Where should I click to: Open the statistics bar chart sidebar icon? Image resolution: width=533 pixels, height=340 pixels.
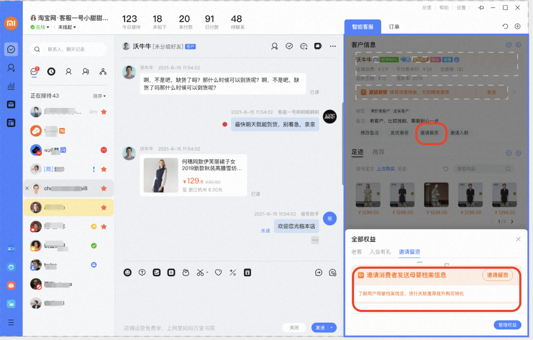[11, 86]
